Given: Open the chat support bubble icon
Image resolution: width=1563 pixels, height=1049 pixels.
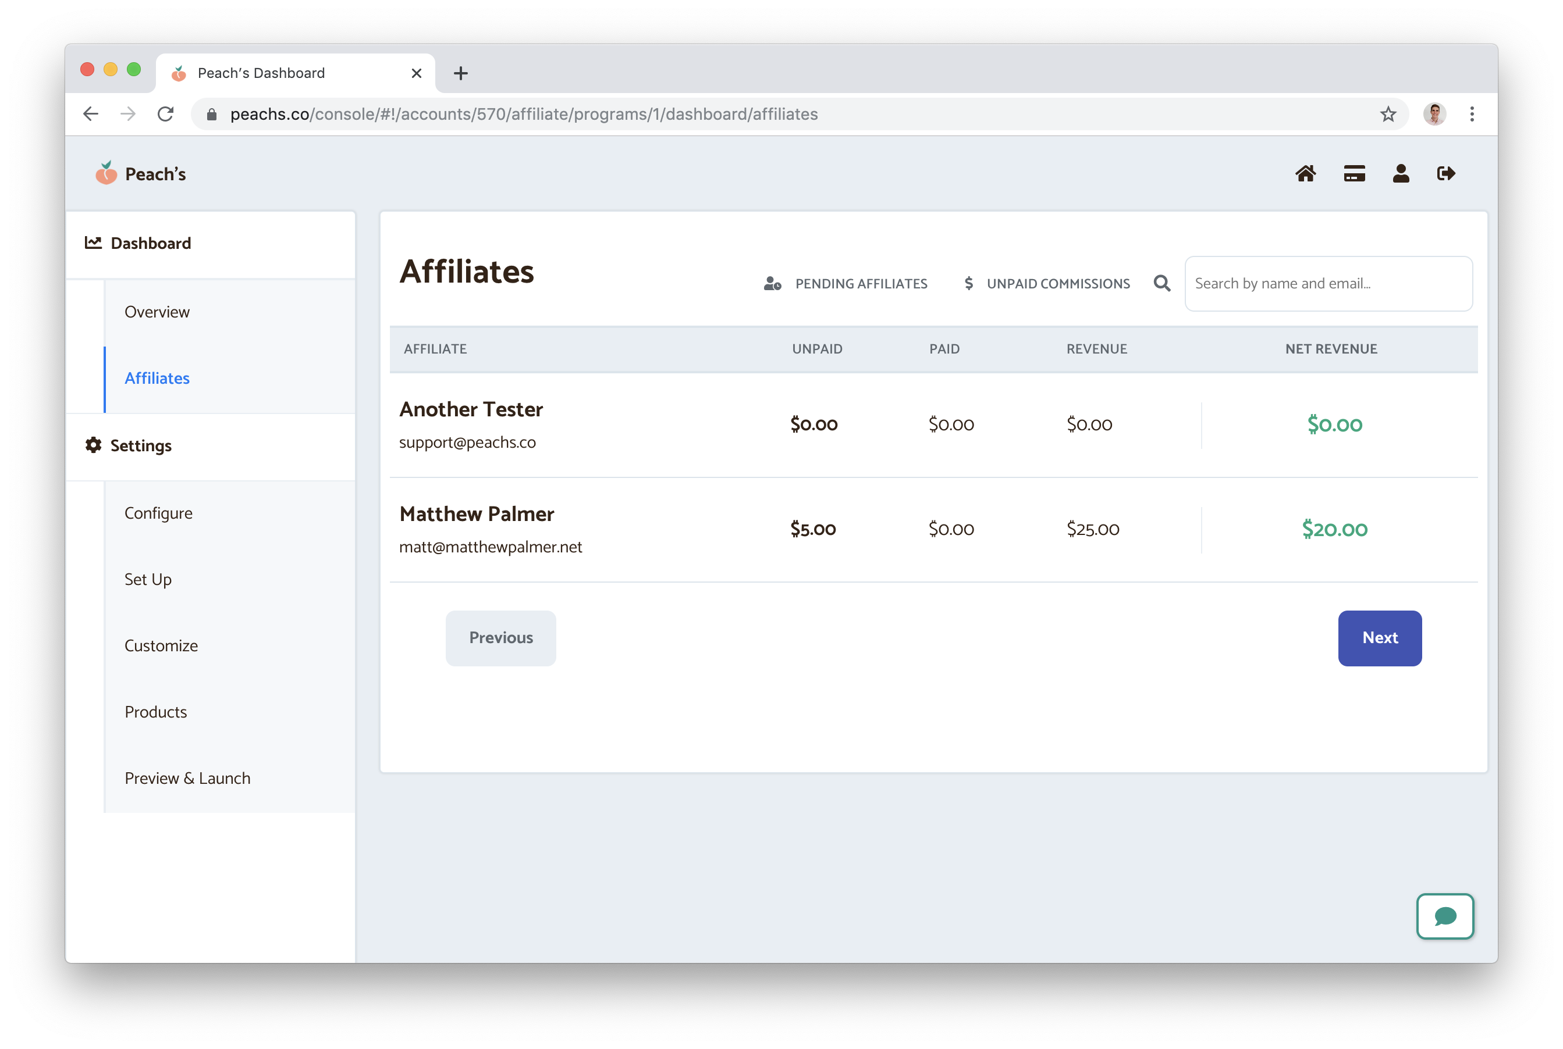Looking at the screenshot, I should point(1445,916).
